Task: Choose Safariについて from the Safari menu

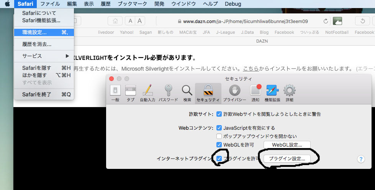Action: (x=44, y=13)
